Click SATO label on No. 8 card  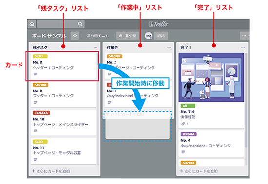tap(40, 56)
